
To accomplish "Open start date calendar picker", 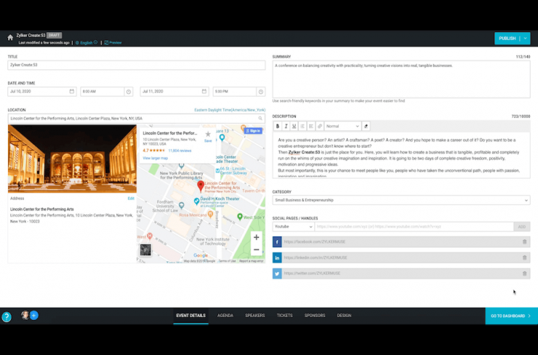I will (x=72, y=92).
